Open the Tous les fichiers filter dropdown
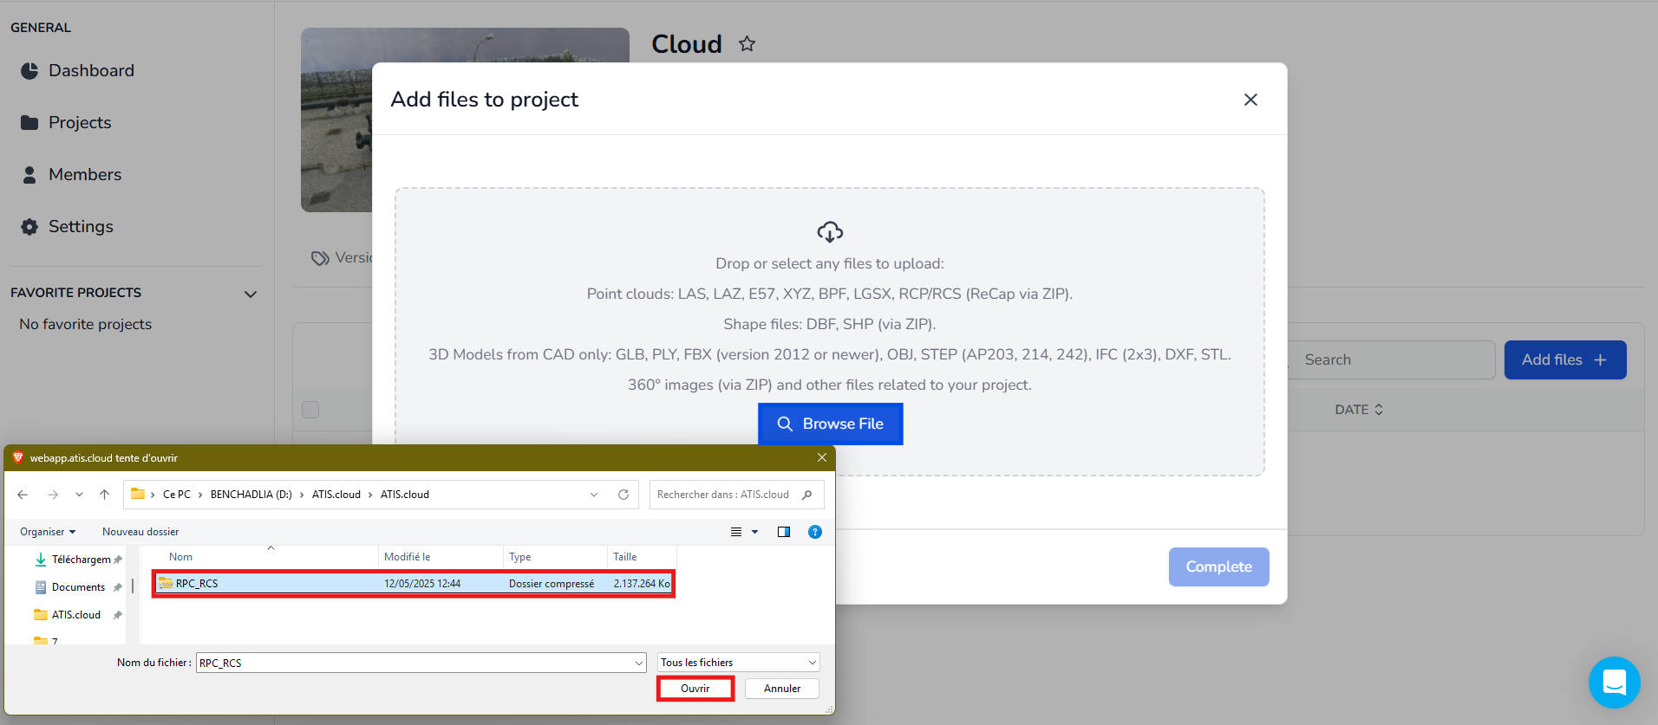 pos(738,663)
